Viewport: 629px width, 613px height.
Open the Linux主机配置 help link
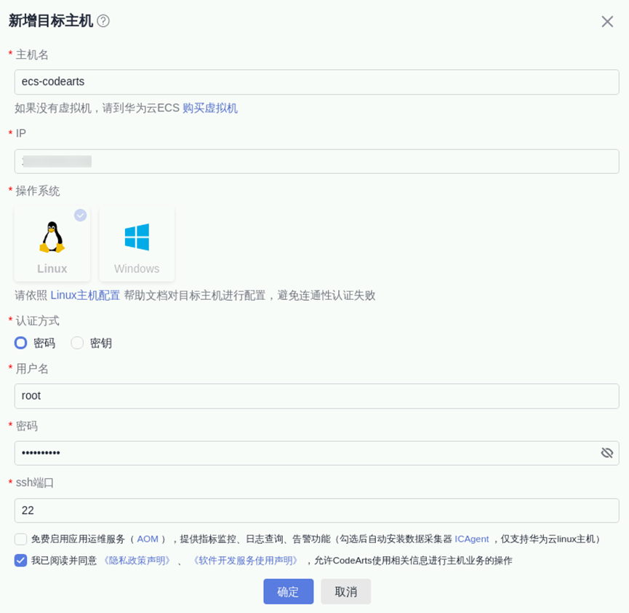(85, 296)
